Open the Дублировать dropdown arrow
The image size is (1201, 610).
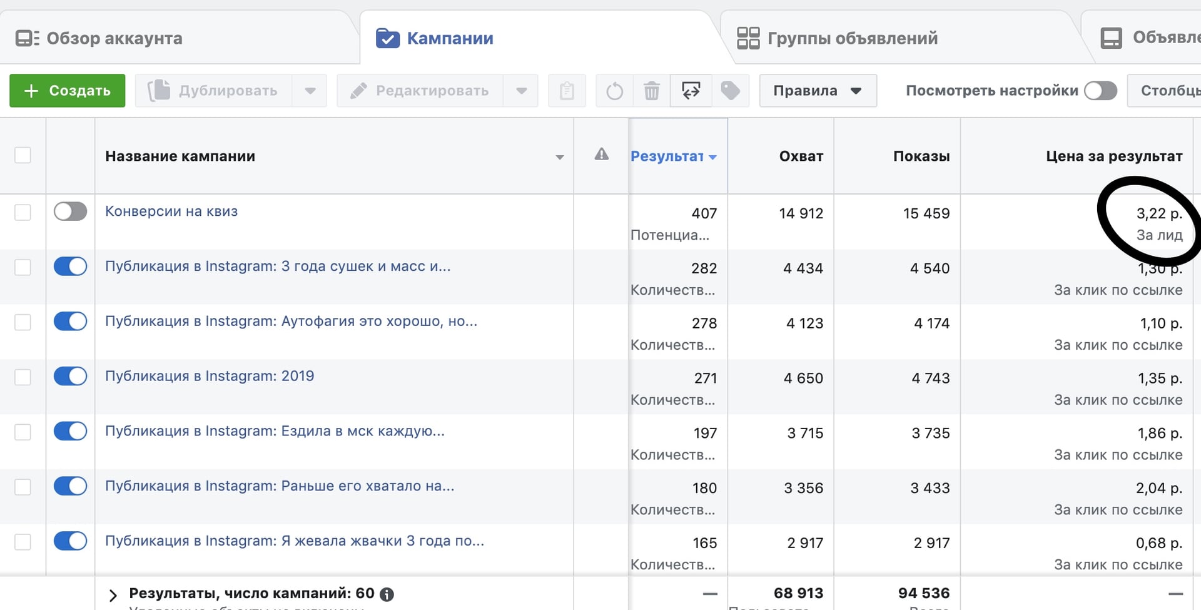click(310, 91)
